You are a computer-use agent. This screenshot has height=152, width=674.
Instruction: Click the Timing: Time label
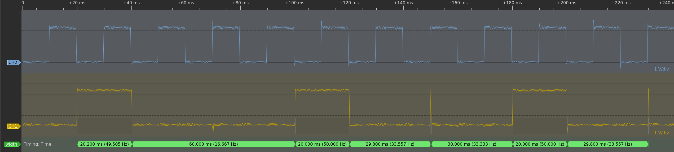(37, 144)
